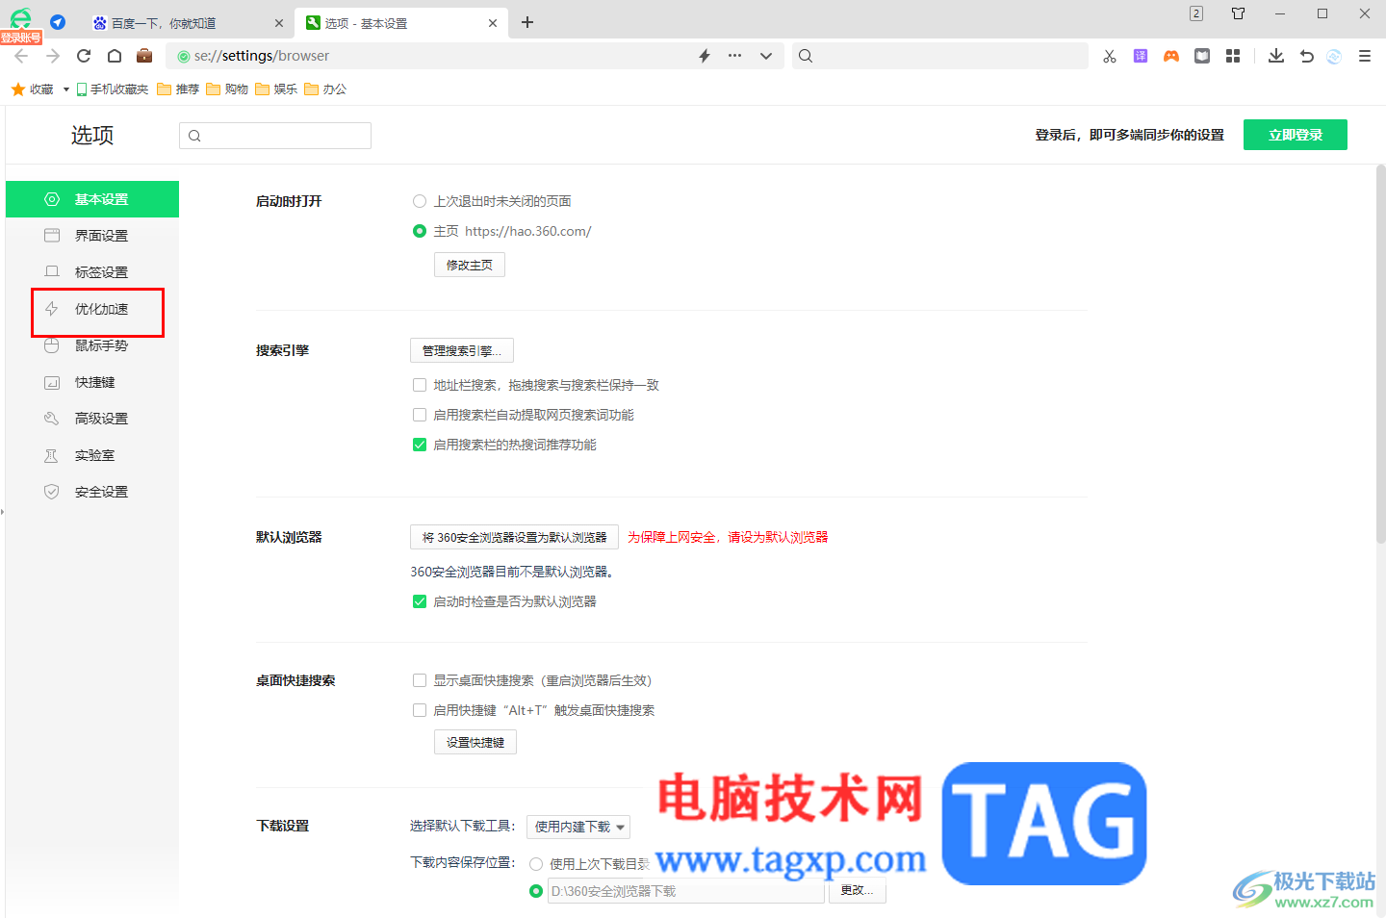Go forward with the browser forward arrow
Image resolution: width=1386 pixels, height=918 pixels.
coord(53,56)
